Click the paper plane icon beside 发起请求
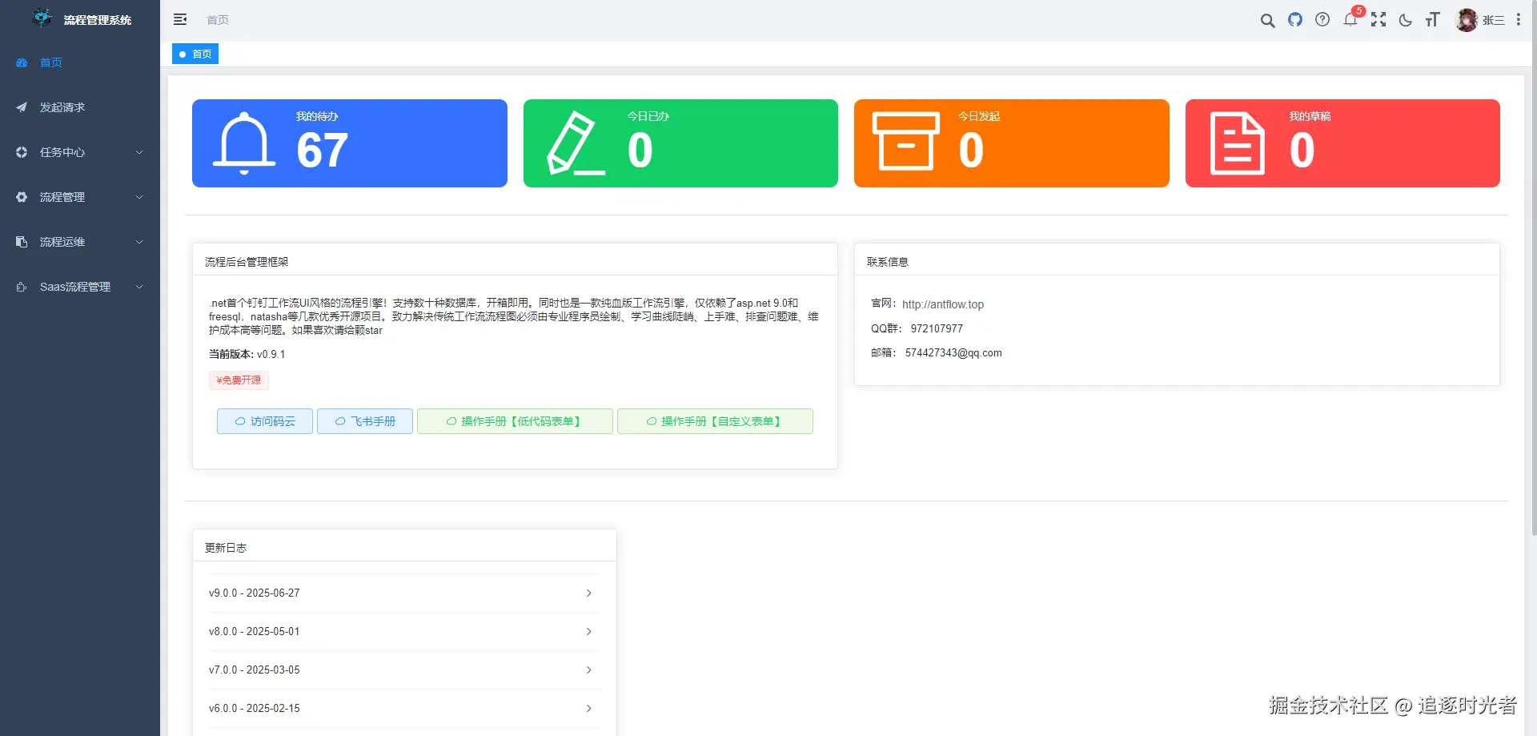This screenshot has height=736, width=1537. (x=22, y=107)
